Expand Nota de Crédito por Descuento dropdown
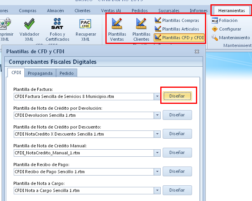The width and height of the screenshot is (252, 201). click(157, 134)
